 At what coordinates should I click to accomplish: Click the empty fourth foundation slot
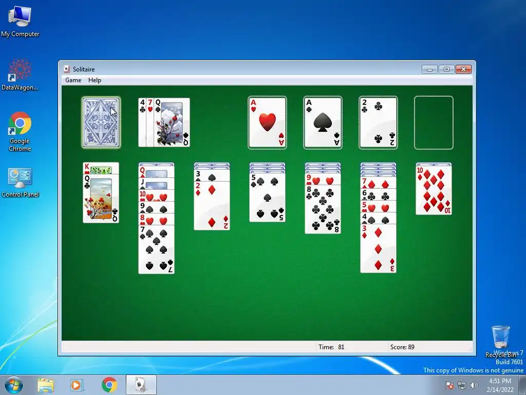tap(434, 122)
